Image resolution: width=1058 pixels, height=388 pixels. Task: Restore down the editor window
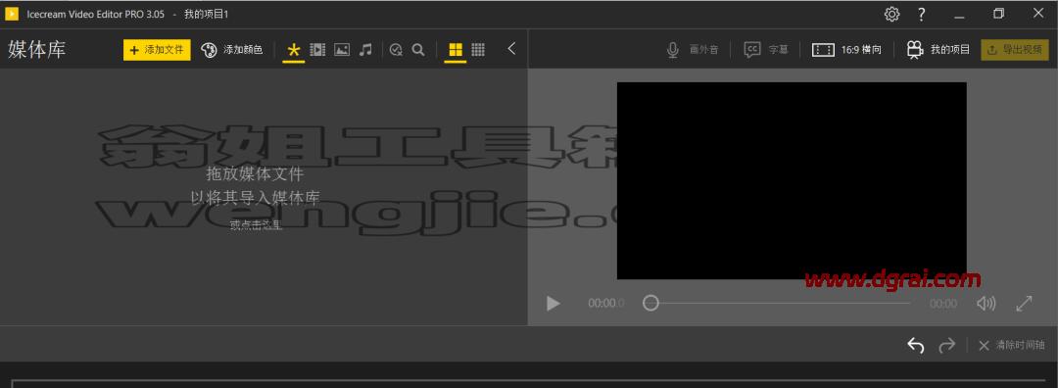998,14
